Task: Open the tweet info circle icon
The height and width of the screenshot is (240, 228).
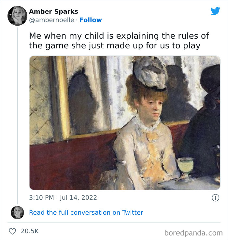Action: click(215, 197)
